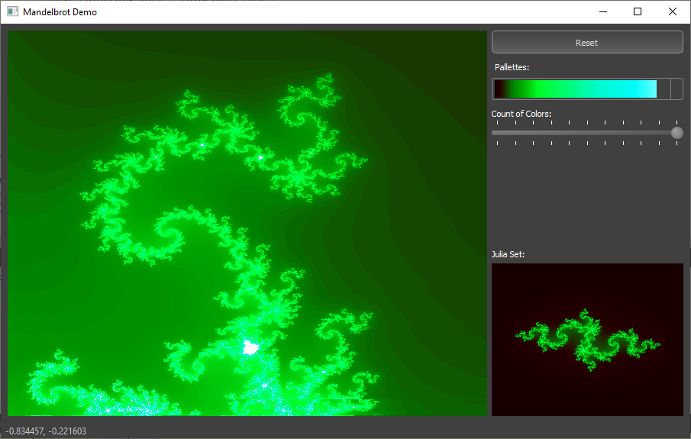Click the coordinates readout in the status bar

(x=46, y=431)
